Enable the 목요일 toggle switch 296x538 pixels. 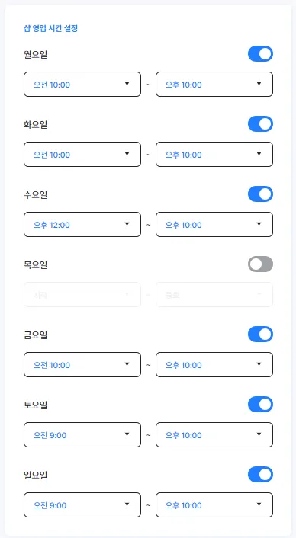click(x=260, y=264)
